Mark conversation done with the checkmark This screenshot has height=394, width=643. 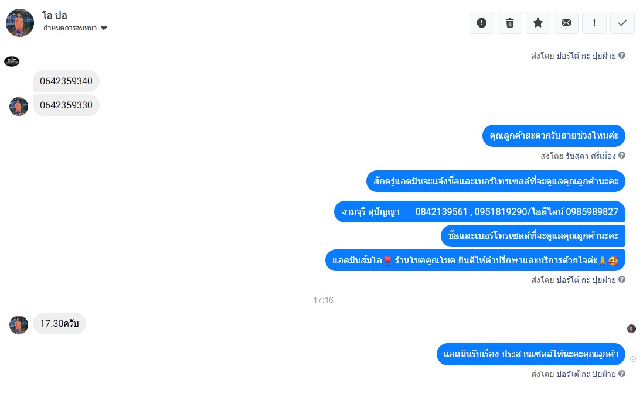[x=622, y=23]
